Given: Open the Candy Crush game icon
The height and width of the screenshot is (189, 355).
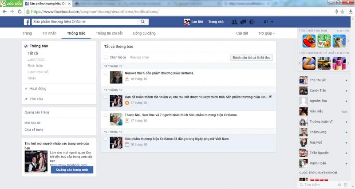Looking at the screenshot, I should click(x=309, y=41).
